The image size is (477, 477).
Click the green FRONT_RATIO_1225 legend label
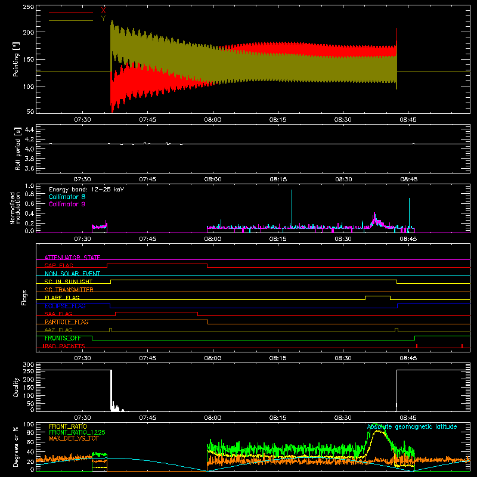pos(78,432)
